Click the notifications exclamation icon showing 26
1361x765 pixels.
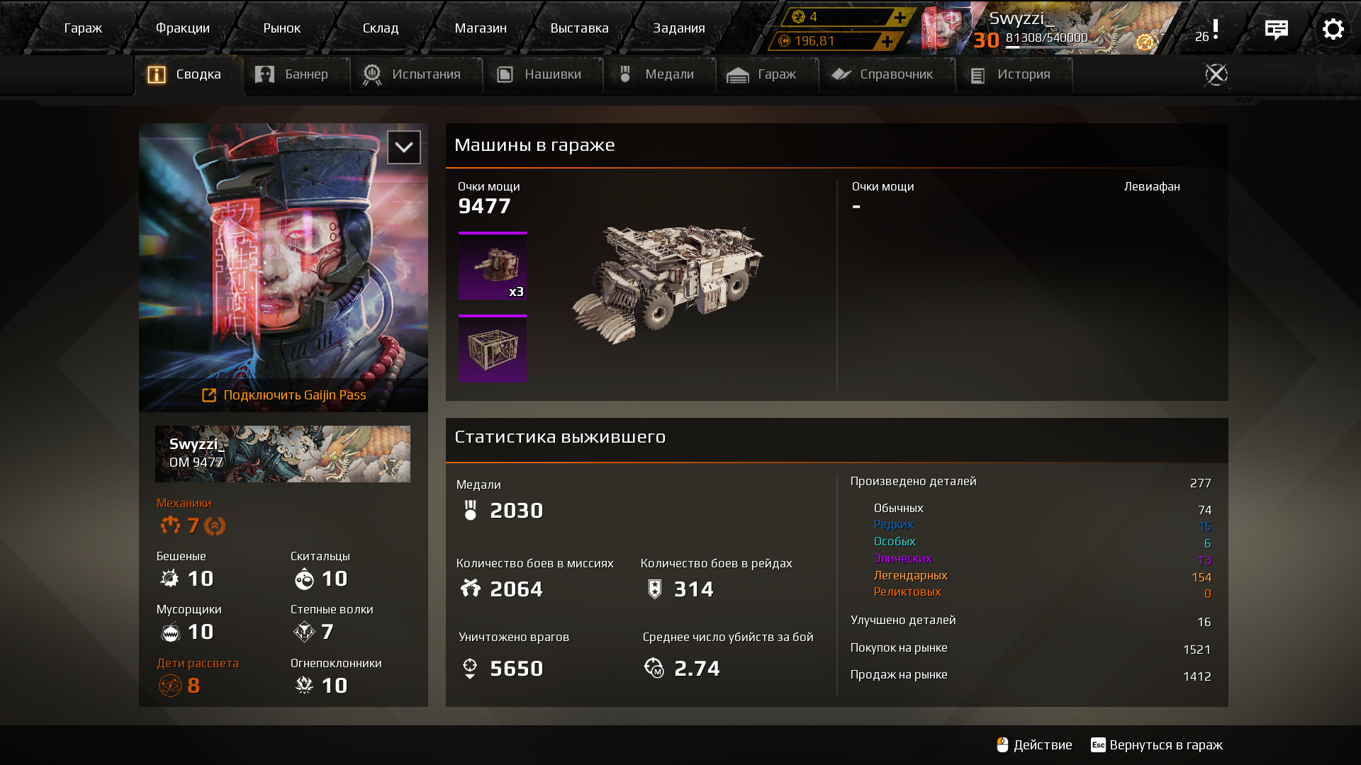tap(1207, 30)
